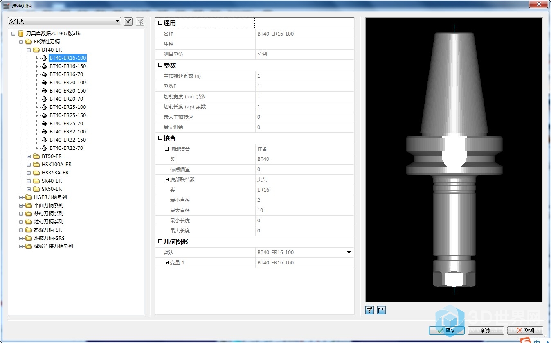
Task: Open the 文件夹 dropdown
Action: pos(65,21)
